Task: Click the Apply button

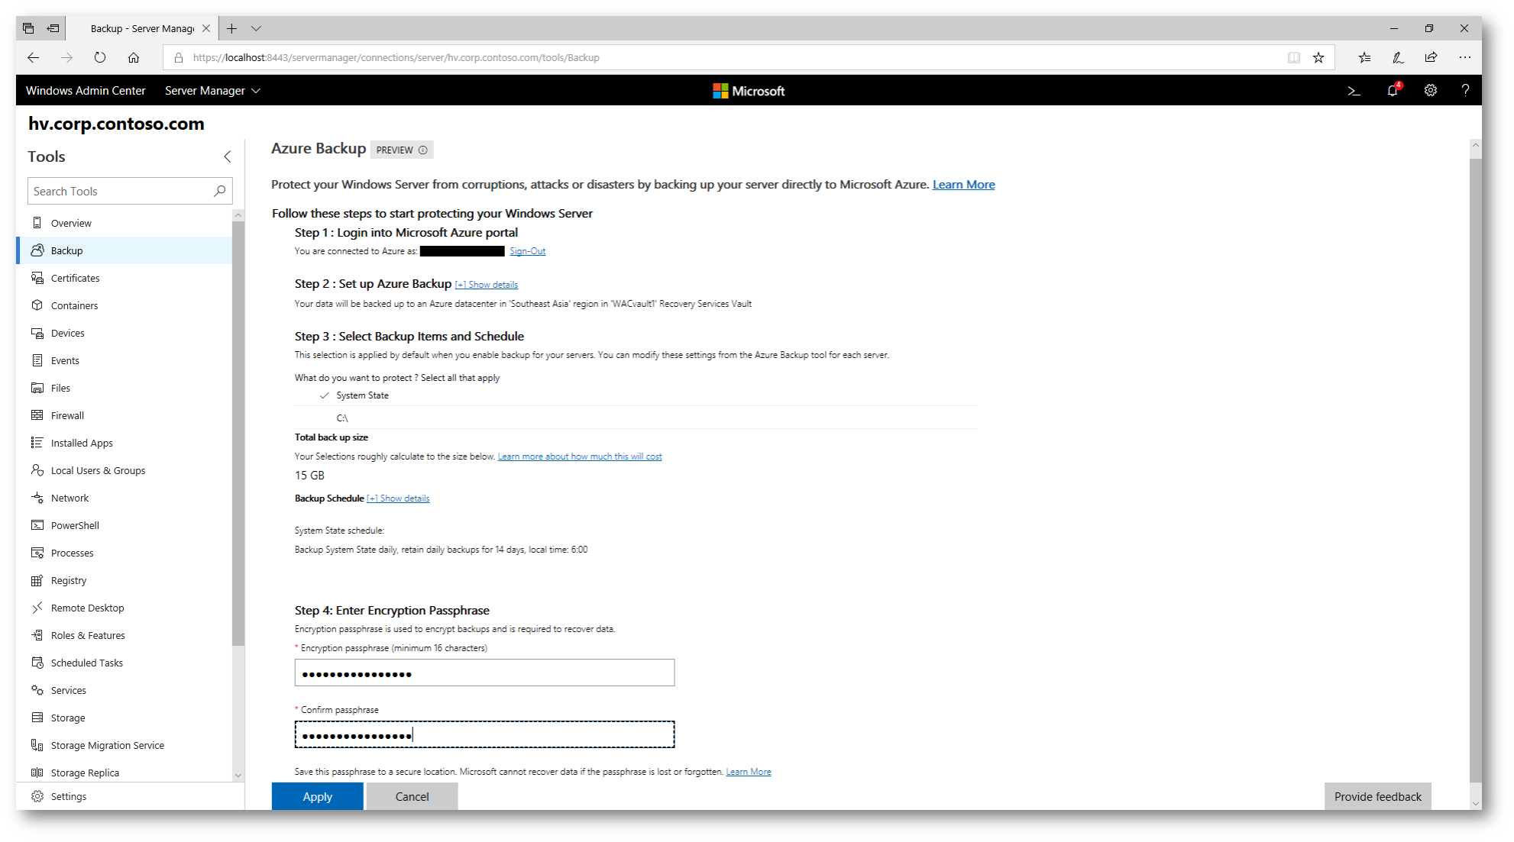Action: click(317, 796)
